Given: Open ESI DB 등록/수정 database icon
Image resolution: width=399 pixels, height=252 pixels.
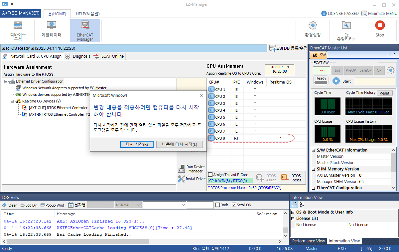Looking at the screenshot, I should (x=272, y=48).
